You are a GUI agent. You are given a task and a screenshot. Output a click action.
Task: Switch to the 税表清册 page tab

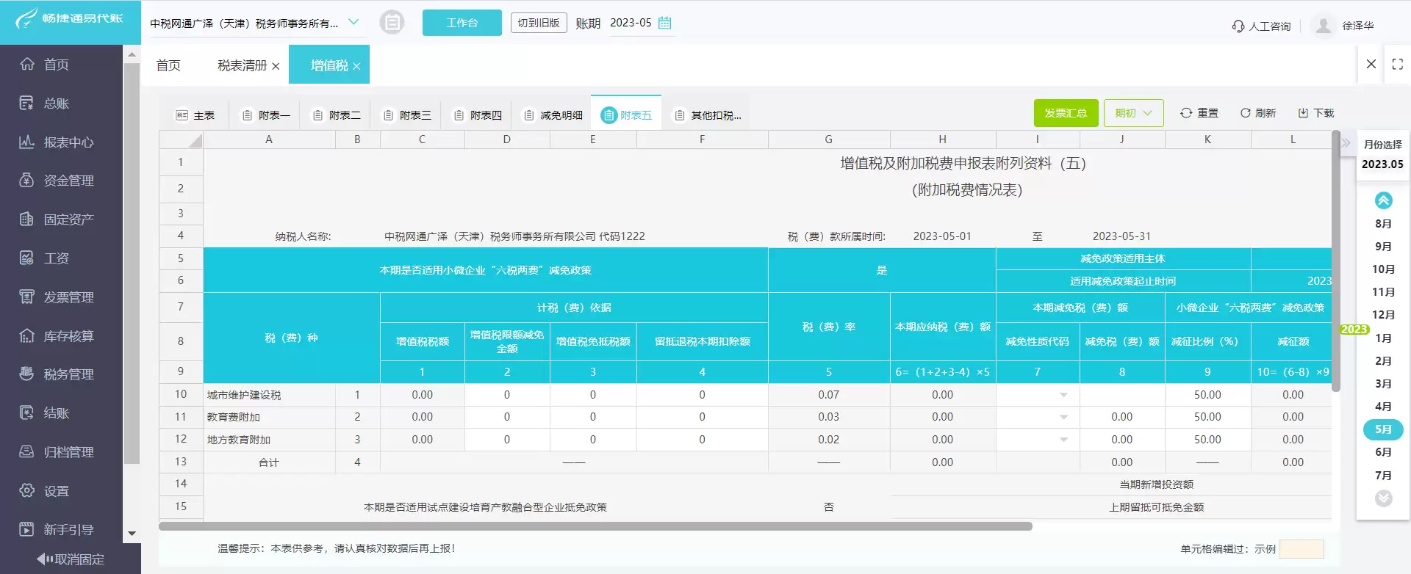[243, 65]
